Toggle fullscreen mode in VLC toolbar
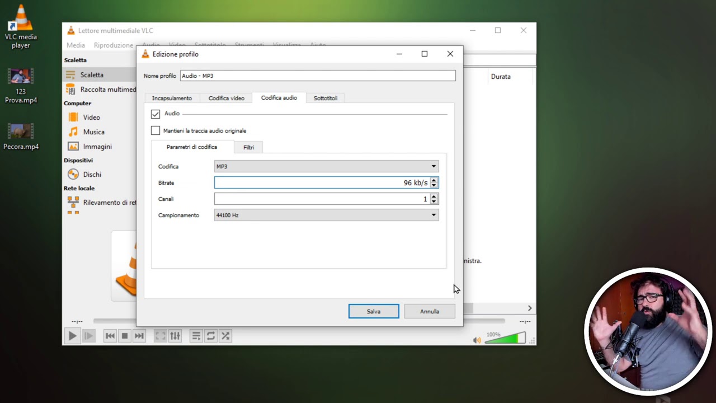Viewport: 716px width, 403px height. (160, 336)
